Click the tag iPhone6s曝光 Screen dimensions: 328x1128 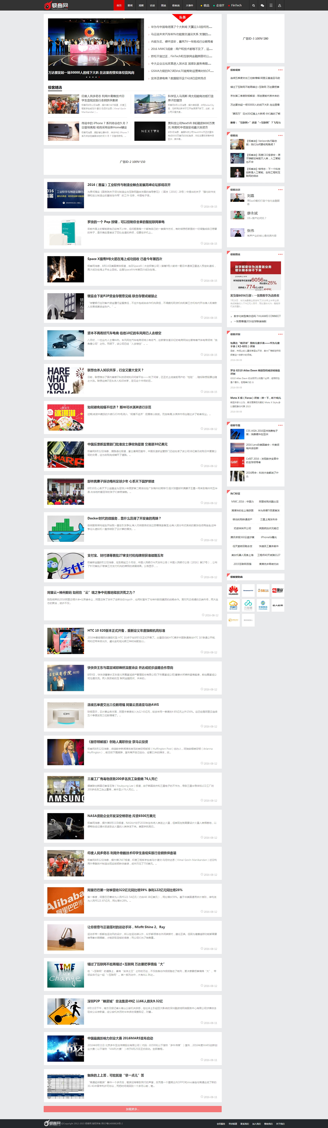coord(268,537)
